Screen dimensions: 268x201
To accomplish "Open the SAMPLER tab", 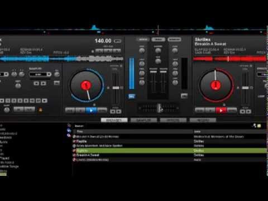I will [143, 120].
